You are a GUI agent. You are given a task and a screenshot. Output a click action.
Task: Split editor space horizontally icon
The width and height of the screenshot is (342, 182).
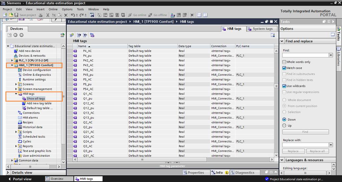click(199, 15)
